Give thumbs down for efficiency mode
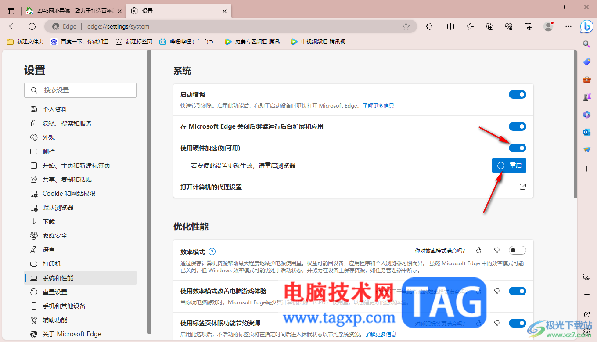The image size is (597, 342). pos(497,250)
